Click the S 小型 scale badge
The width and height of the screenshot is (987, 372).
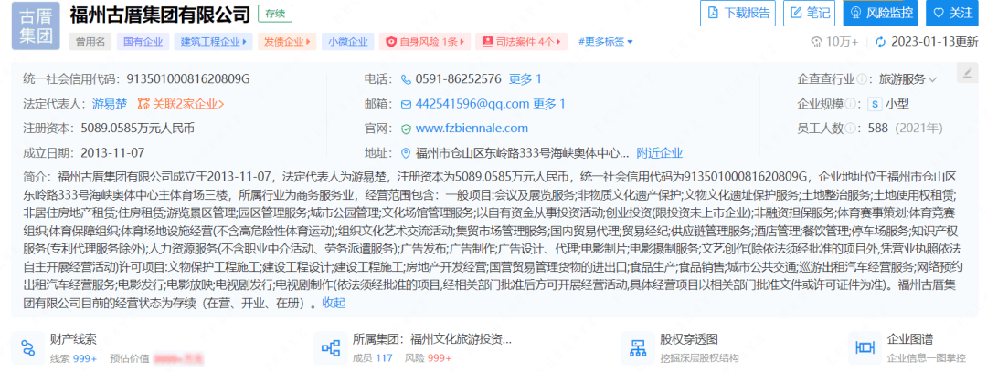pos(887,104)
